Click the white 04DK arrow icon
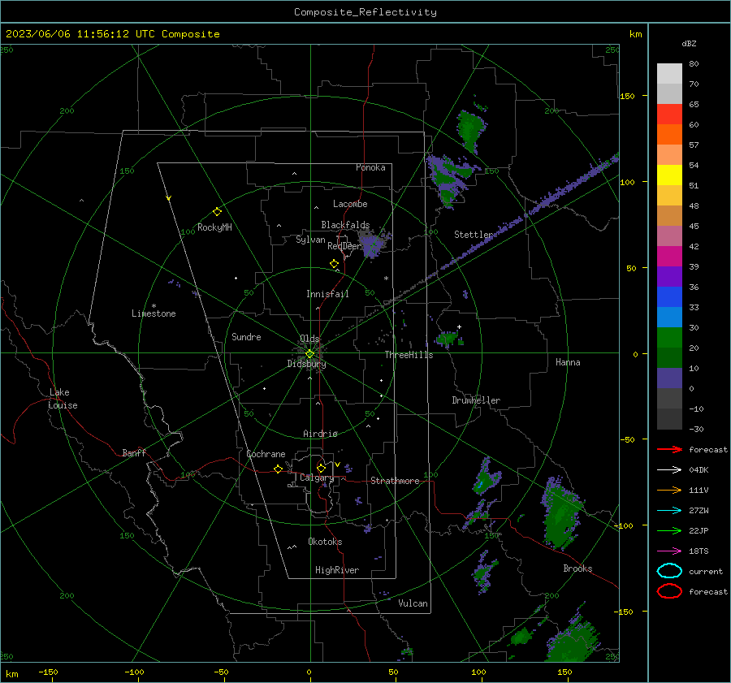The width and height of the screenshot is (731, 683). coord(669,469)
